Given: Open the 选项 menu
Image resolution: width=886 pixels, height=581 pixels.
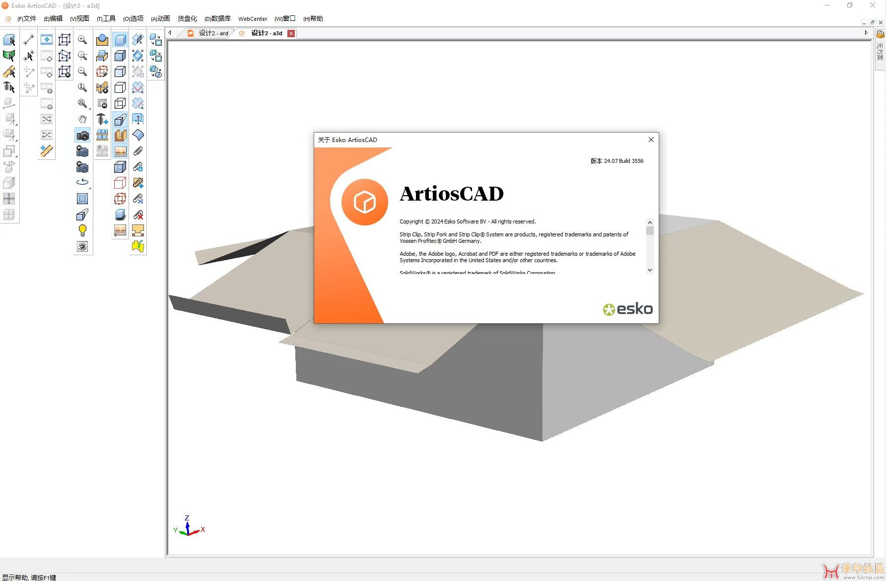Looking at the screenshot, I should tap(134, 19).
